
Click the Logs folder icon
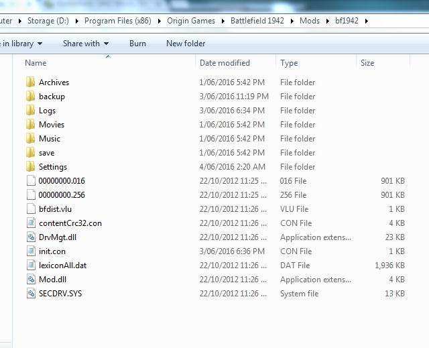pyautogui.click(x=31, y=110)
